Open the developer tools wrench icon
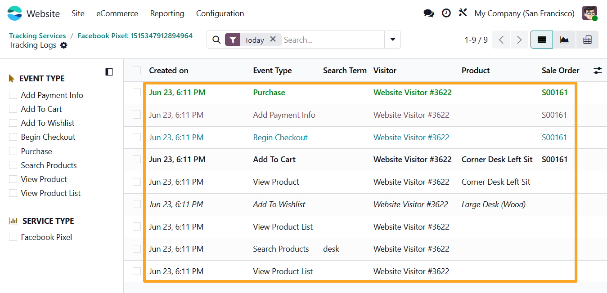Screen dimensions: 607x293 tap(463, 13)
